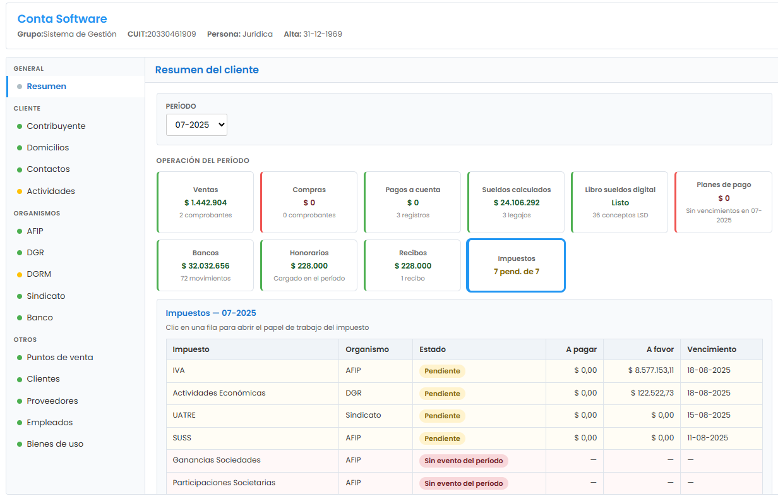Viewport: 778px width, 496px height.
Task: Click the Bancos summary card
Action: pyautogui.click(x=205, y=265)
